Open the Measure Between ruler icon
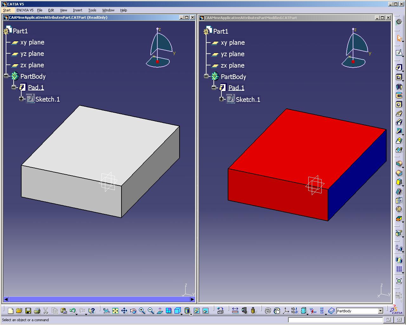The width and height of the screenshot is (406, 325). (235, 311)
